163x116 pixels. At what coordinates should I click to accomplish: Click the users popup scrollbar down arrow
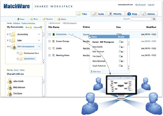tap(128, 69)
